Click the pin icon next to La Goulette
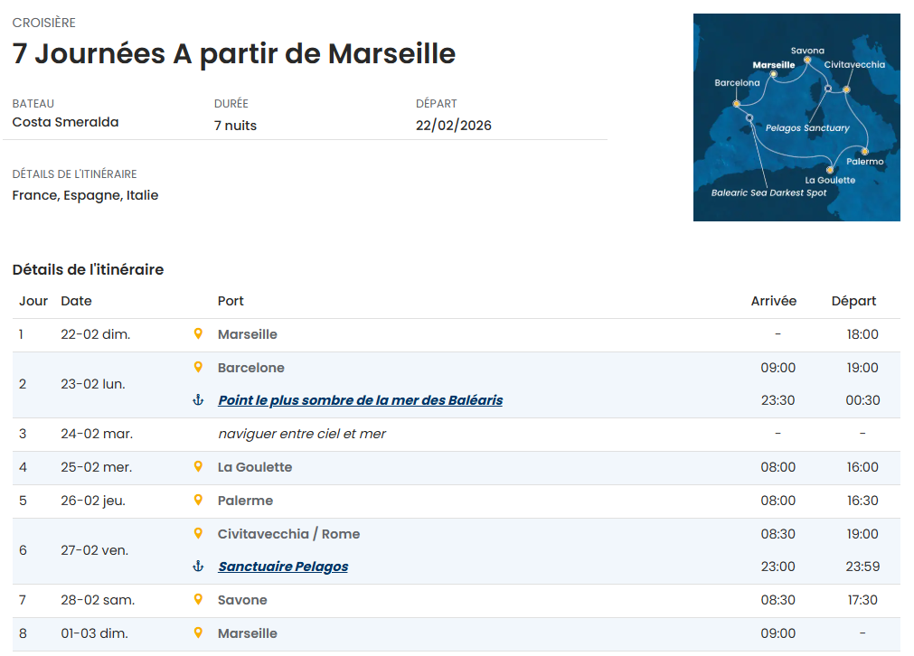 click(x=198, y=467)
